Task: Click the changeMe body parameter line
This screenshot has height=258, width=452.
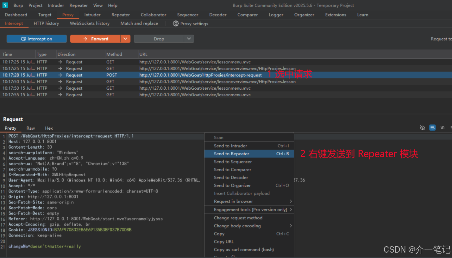Action: point(45,246)
